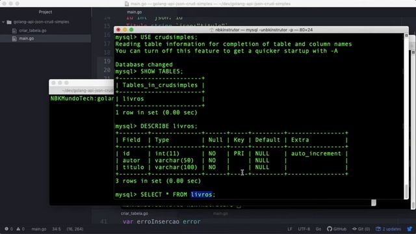Click NBKMundoTech prompt in back terminal window
The width and height of the screenshot is (416, 234).
pyautogui.click(x=82, y=98)
